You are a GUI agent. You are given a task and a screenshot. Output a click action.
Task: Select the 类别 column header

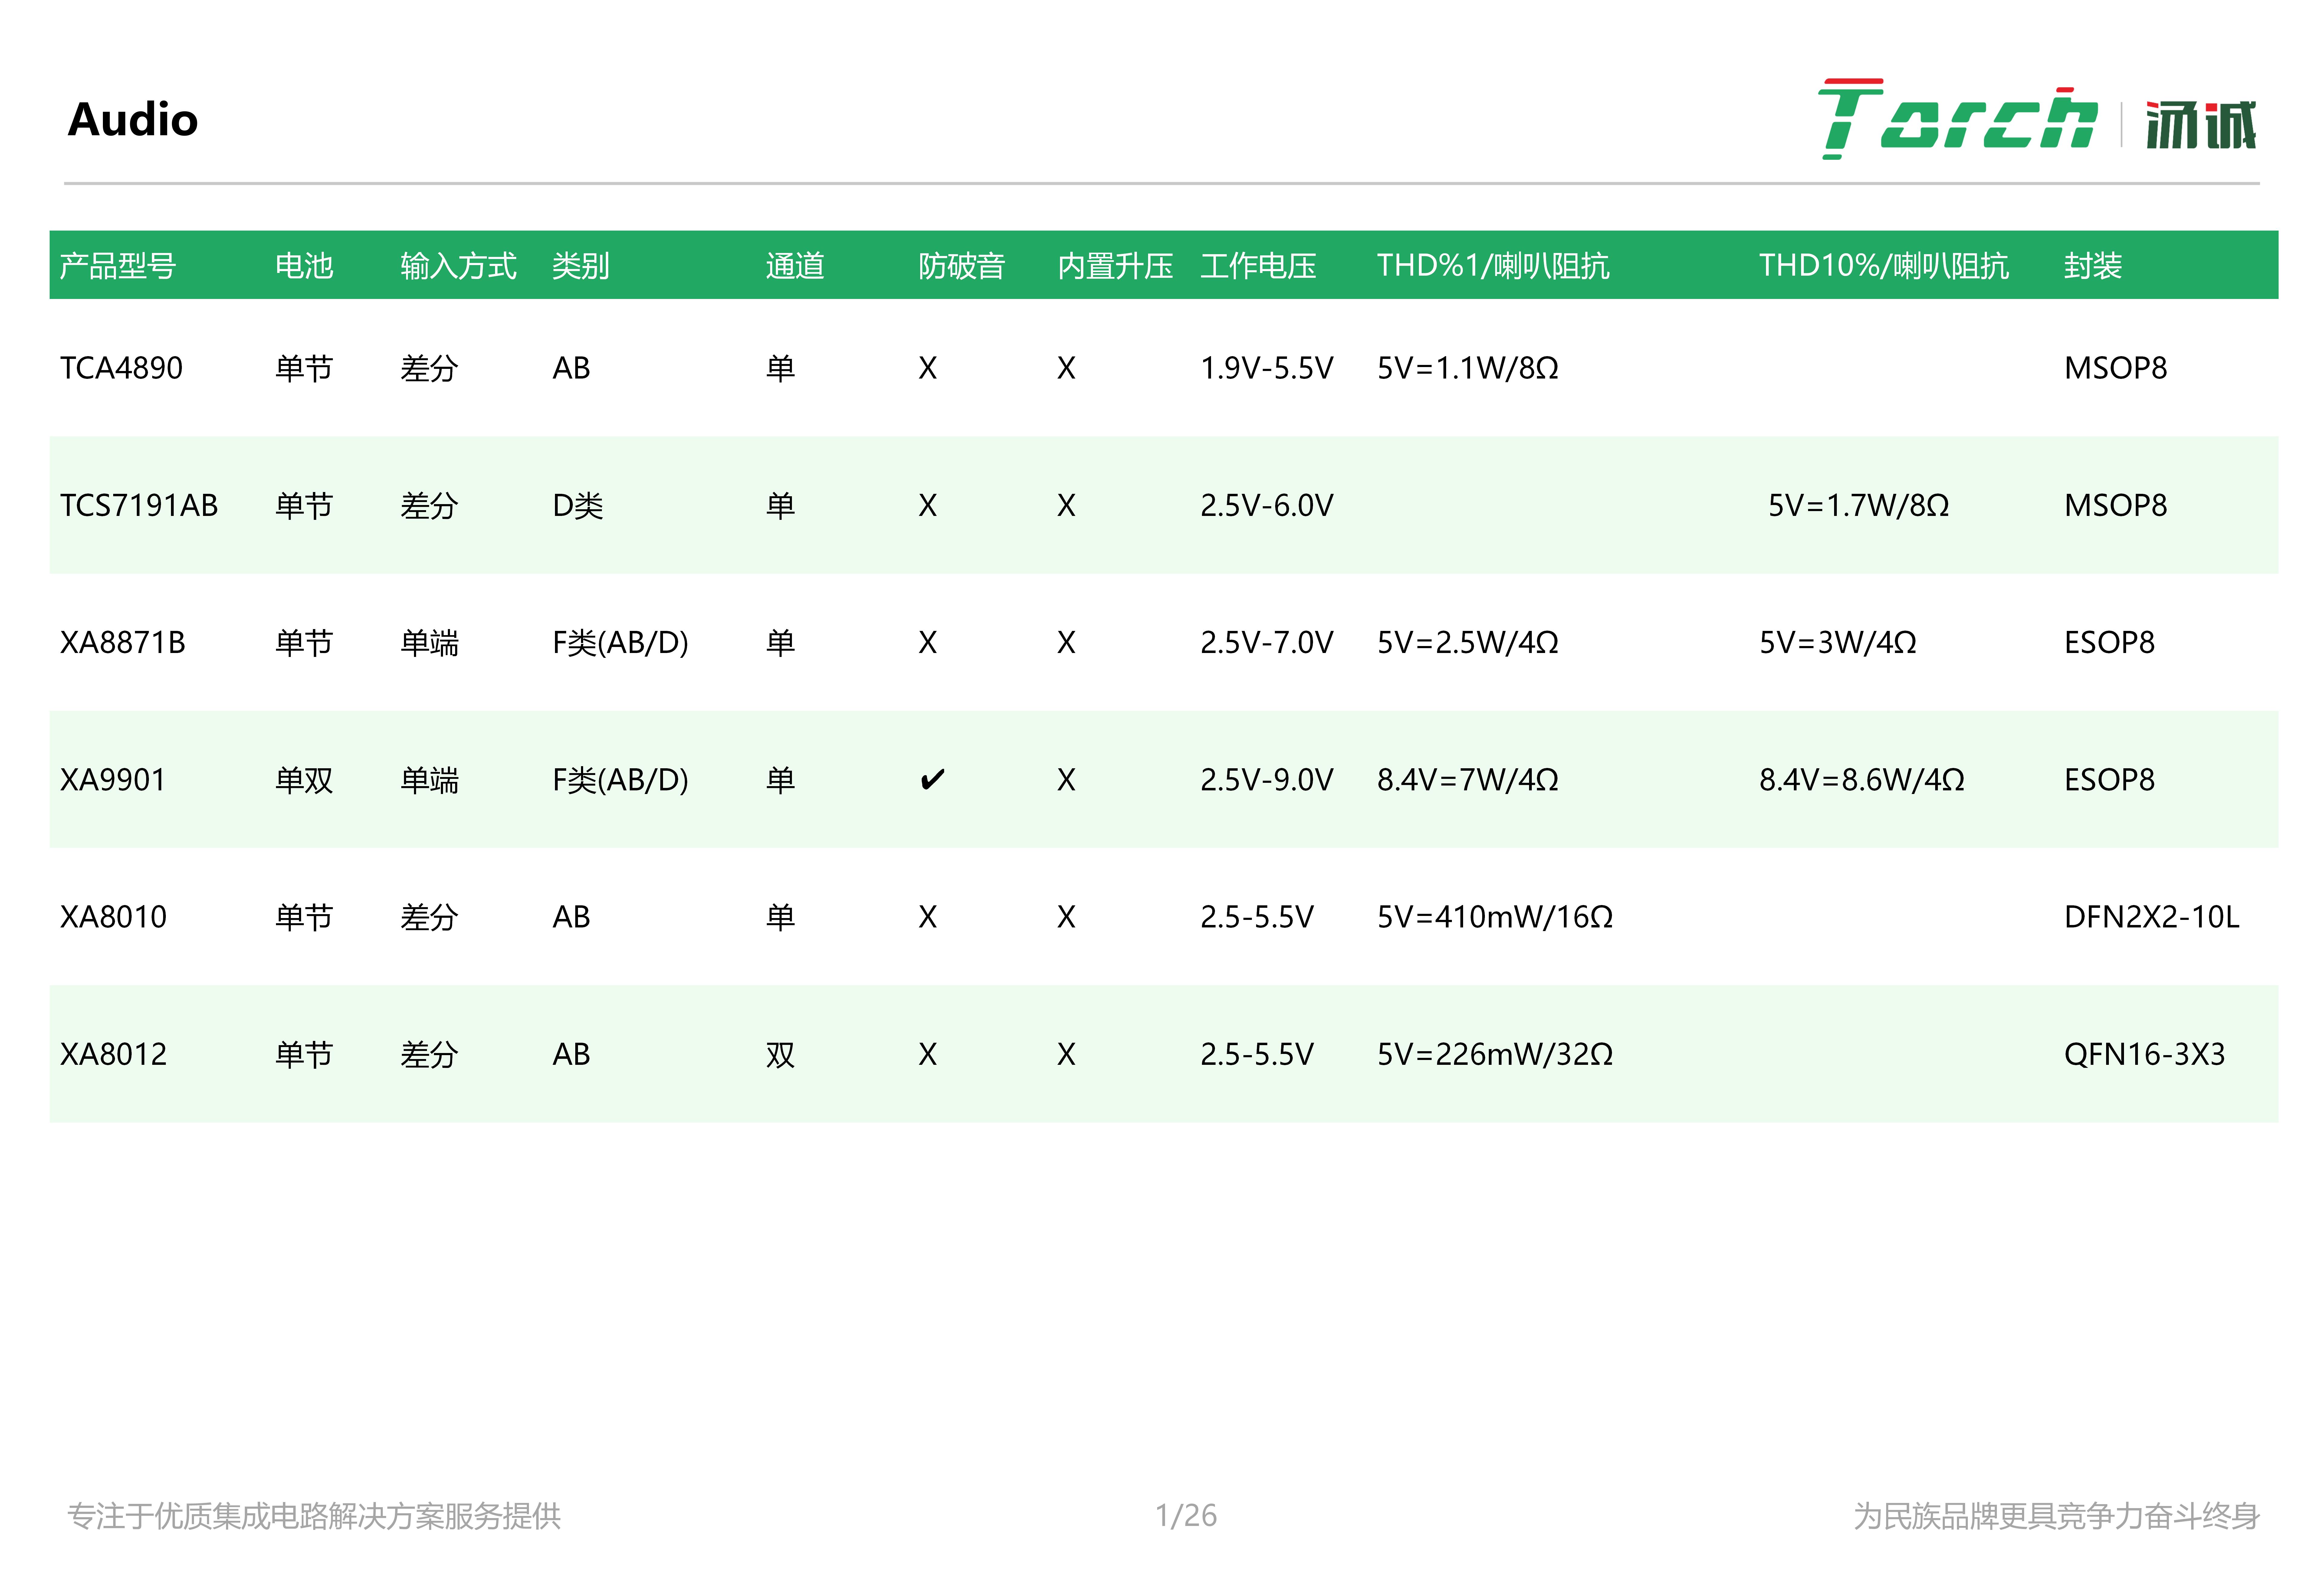[x=581, y=266]
